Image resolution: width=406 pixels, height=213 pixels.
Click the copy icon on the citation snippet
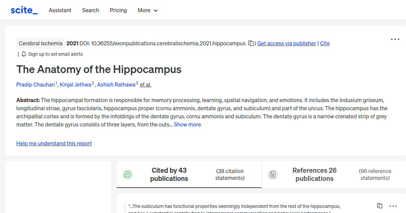tap(379, 206)
